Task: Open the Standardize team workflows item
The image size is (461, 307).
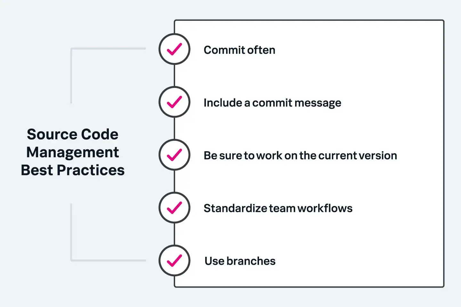Action: [x=278, y=208]
